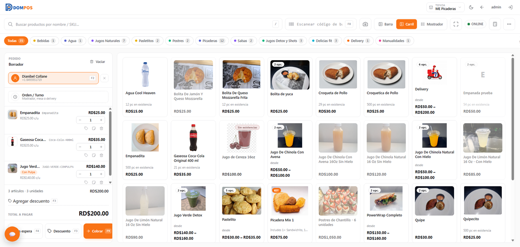This screenshot has height=247, width=520.
Task: Click the DomPOS logo
Action: pyautogui.click(x=19, y=7)
